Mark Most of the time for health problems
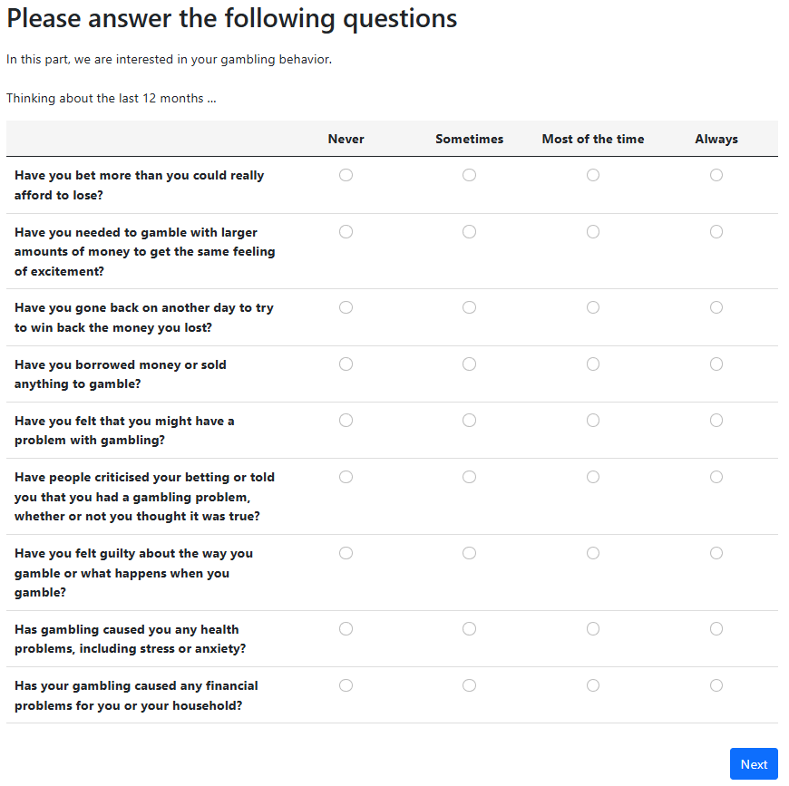The width and height of the screenshot is (789, 786). click(x=593, y=629)
